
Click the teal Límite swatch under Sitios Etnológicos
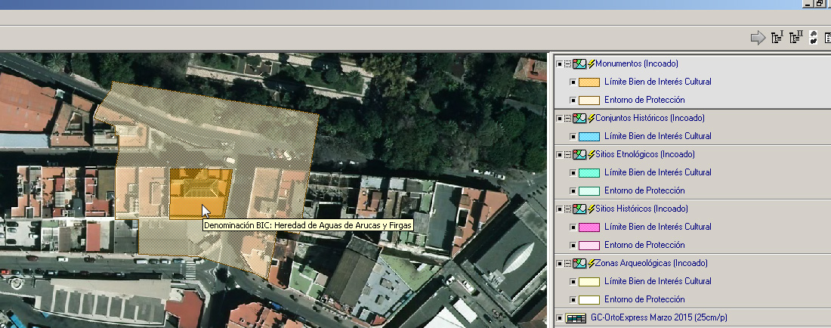coord(588,173)
